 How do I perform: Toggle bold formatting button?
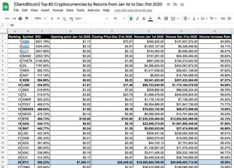[x=131, y=18]
